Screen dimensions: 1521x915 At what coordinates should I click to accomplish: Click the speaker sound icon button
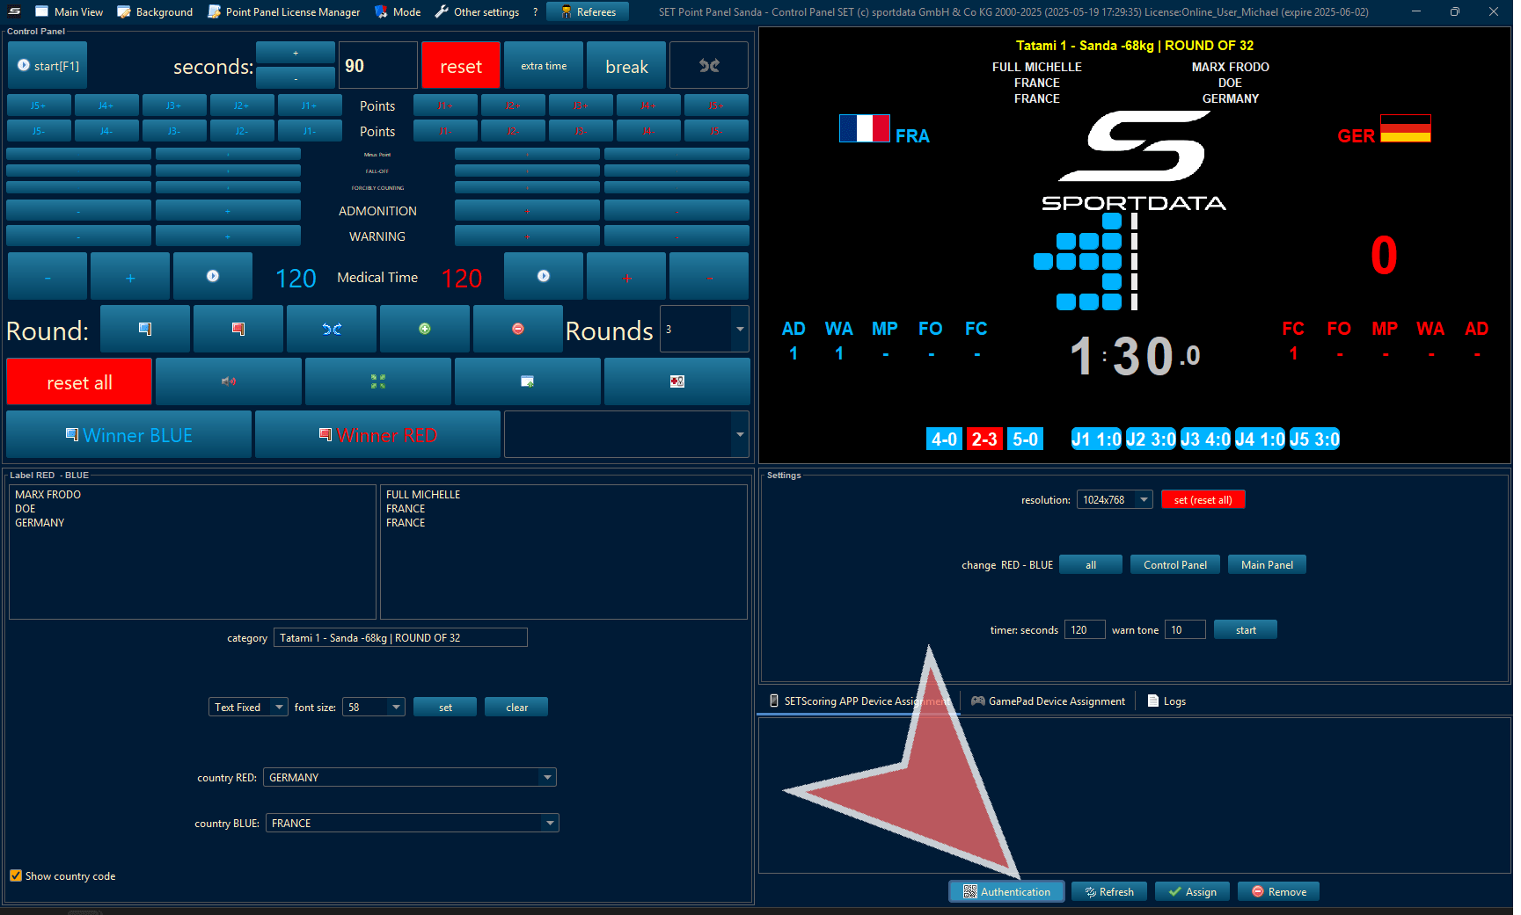pyautogui.click(x=229, y=381)
